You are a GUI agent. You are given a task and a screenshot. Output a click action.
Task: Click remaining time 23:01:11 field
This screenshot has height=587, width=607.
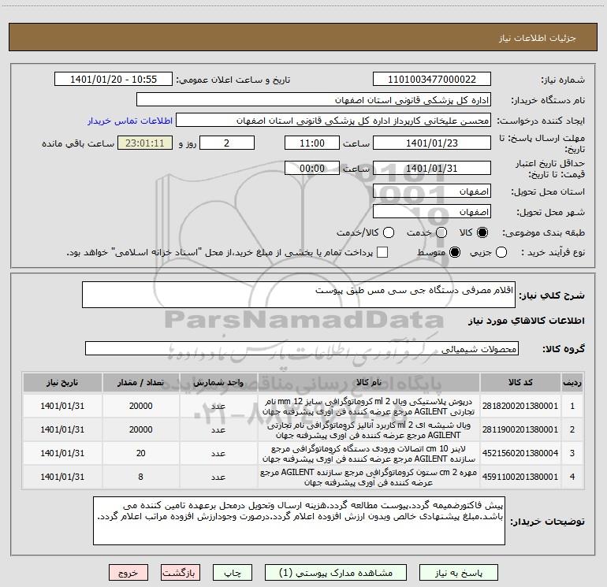click(145, 143)
